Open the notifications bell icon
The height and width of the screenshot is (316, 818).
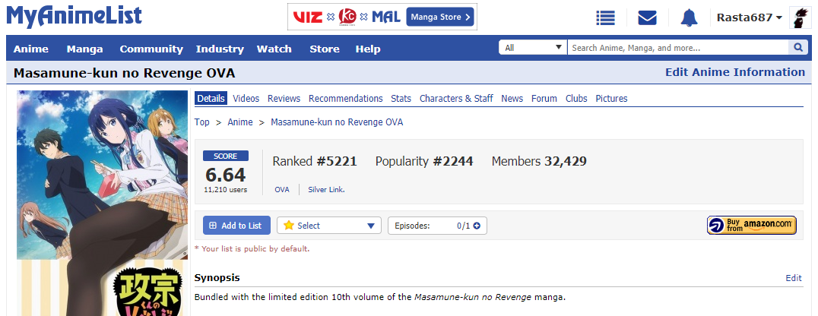click(690, 17)
